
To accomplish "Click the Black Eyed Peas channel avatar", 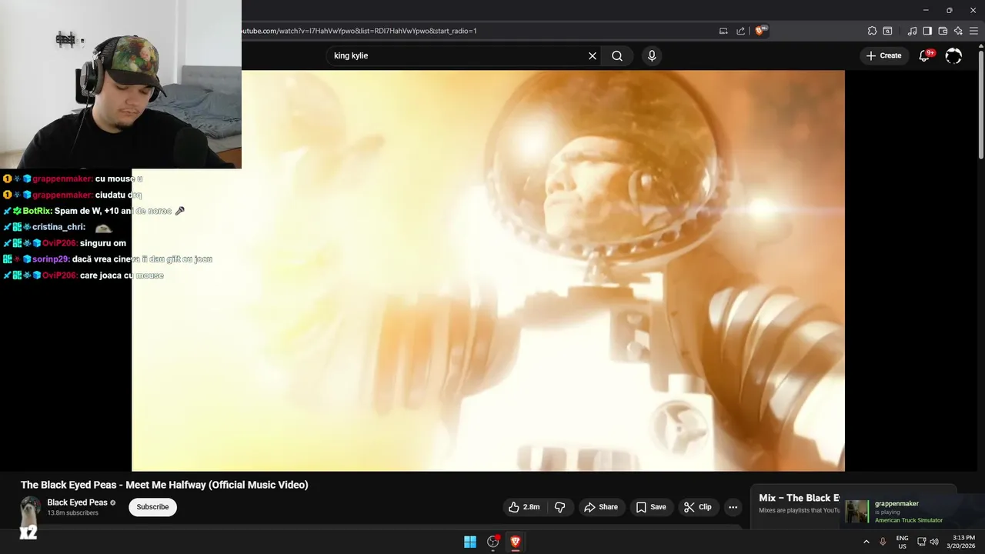I will [x=29, y=509].
